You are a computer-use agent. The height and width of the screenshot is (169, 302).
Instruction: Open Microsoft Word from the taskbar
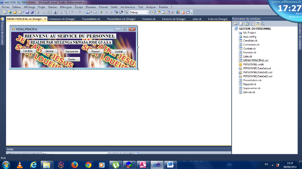pos(170,165)
